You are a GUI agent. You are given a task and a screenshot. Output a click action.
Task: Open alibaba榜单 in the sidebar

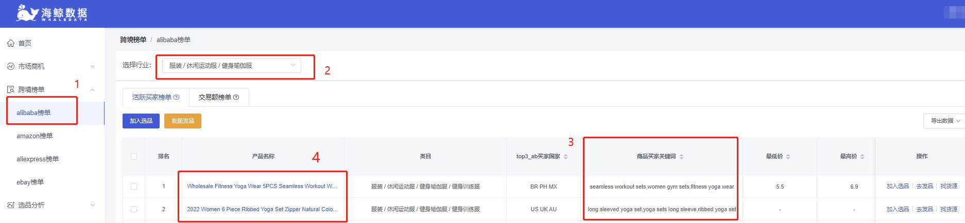click(x=52, y=113)
